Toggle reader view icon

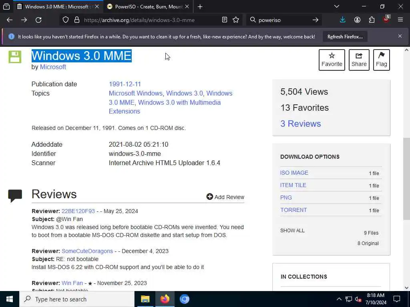pos(224,20)
